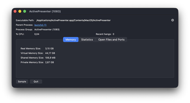Screen dimensions: 190x103
Task: Click the window title ActivePresenter (1083)
Action: tap(45, 11)
